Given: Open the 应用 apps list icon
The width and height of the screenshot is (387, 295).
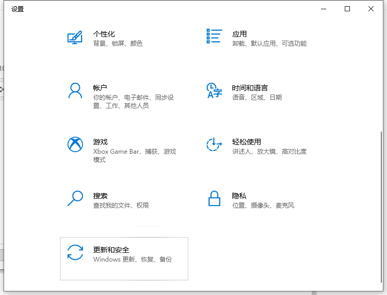Looking at the screenshot, I should click(x=214, y=36).
